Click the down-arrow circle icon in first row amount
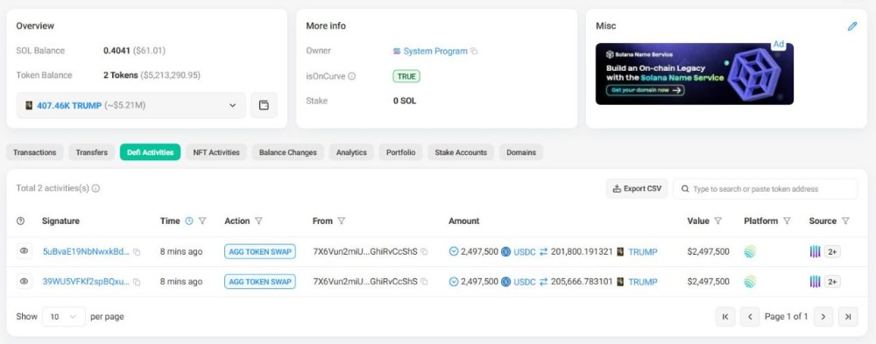Image resolution: width=876 pixels, height=344 pixels. (454, 252)
